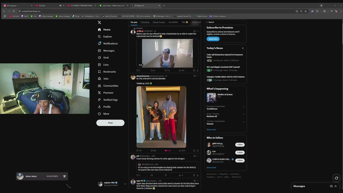343x193 pixels.
Task: Click Grok icon on HR9287's post
Action: [194, 31]
